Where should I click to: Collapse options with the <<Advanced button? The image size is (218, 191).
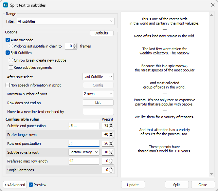coord(15,185)
